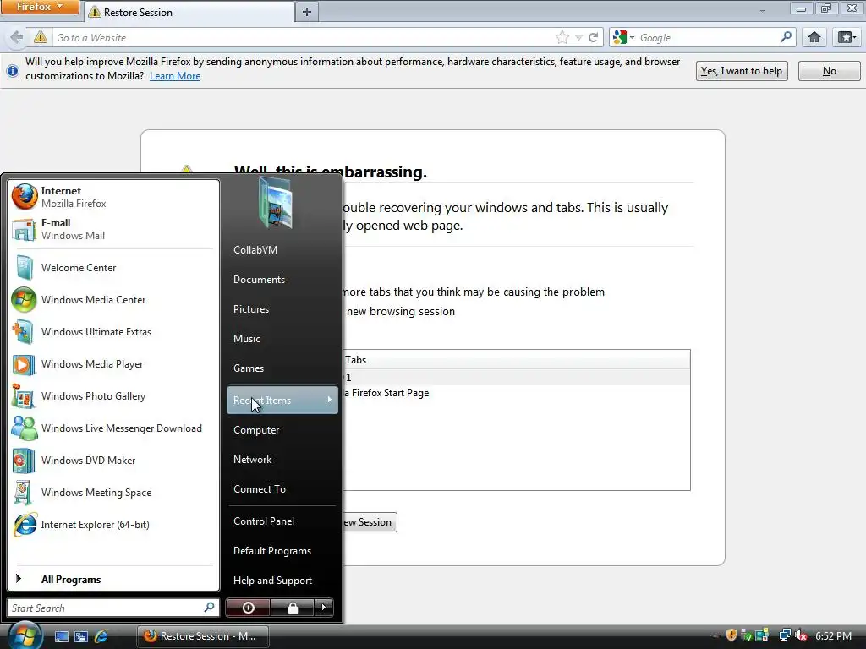The width and height of the screenshot is (866, 649).
Task: Click the search magnifier icon in Google box
Action: (x=786, y=37)
